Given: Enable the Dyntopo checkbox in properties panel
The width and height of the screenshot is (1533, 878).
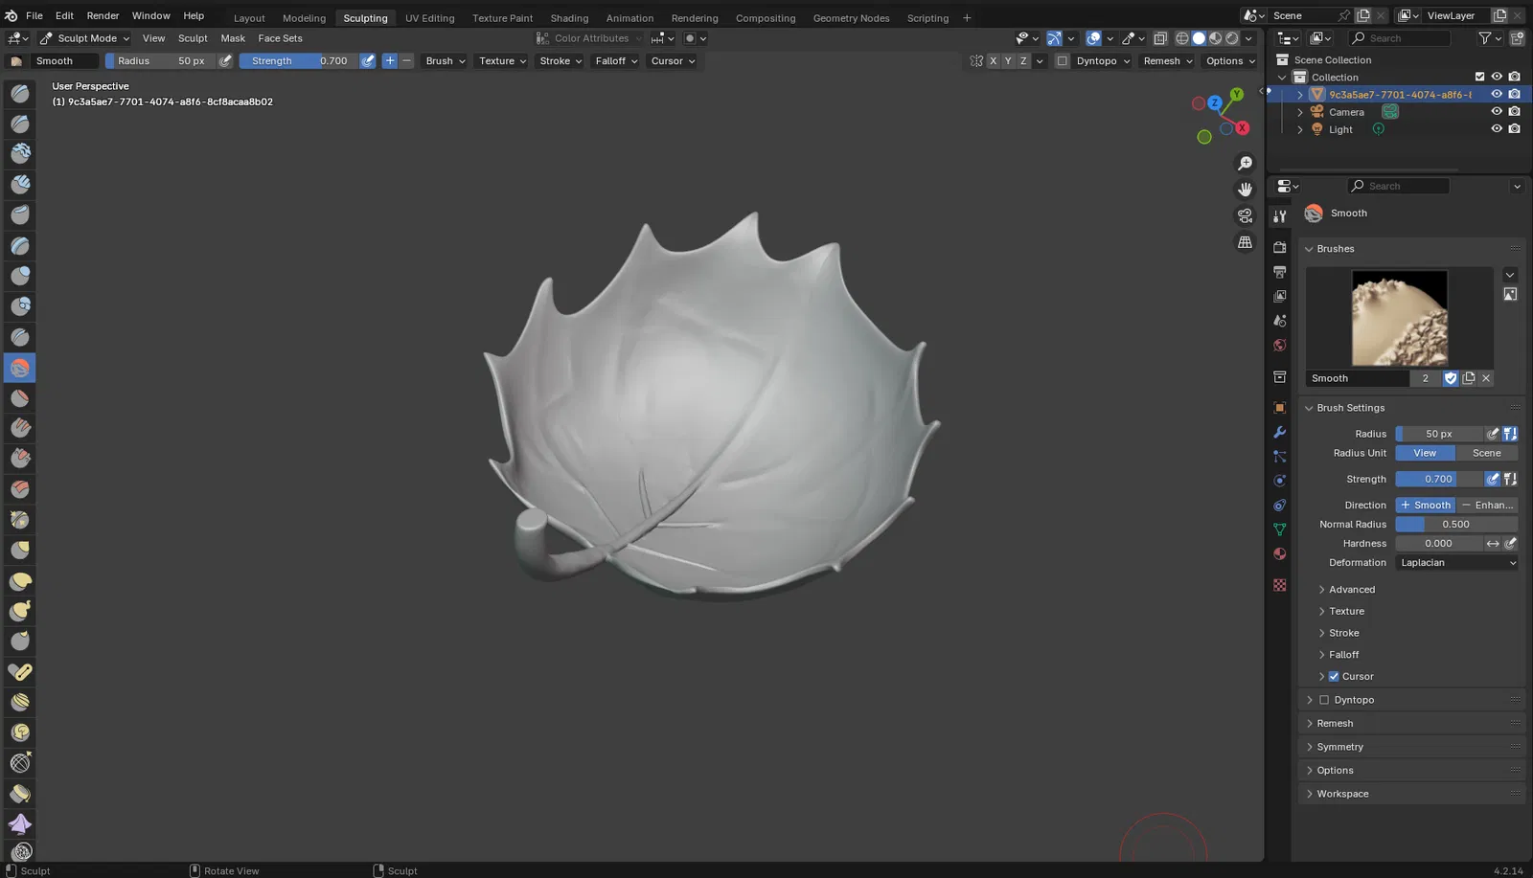Looking at the screenshot, I should click(1324, 700).
